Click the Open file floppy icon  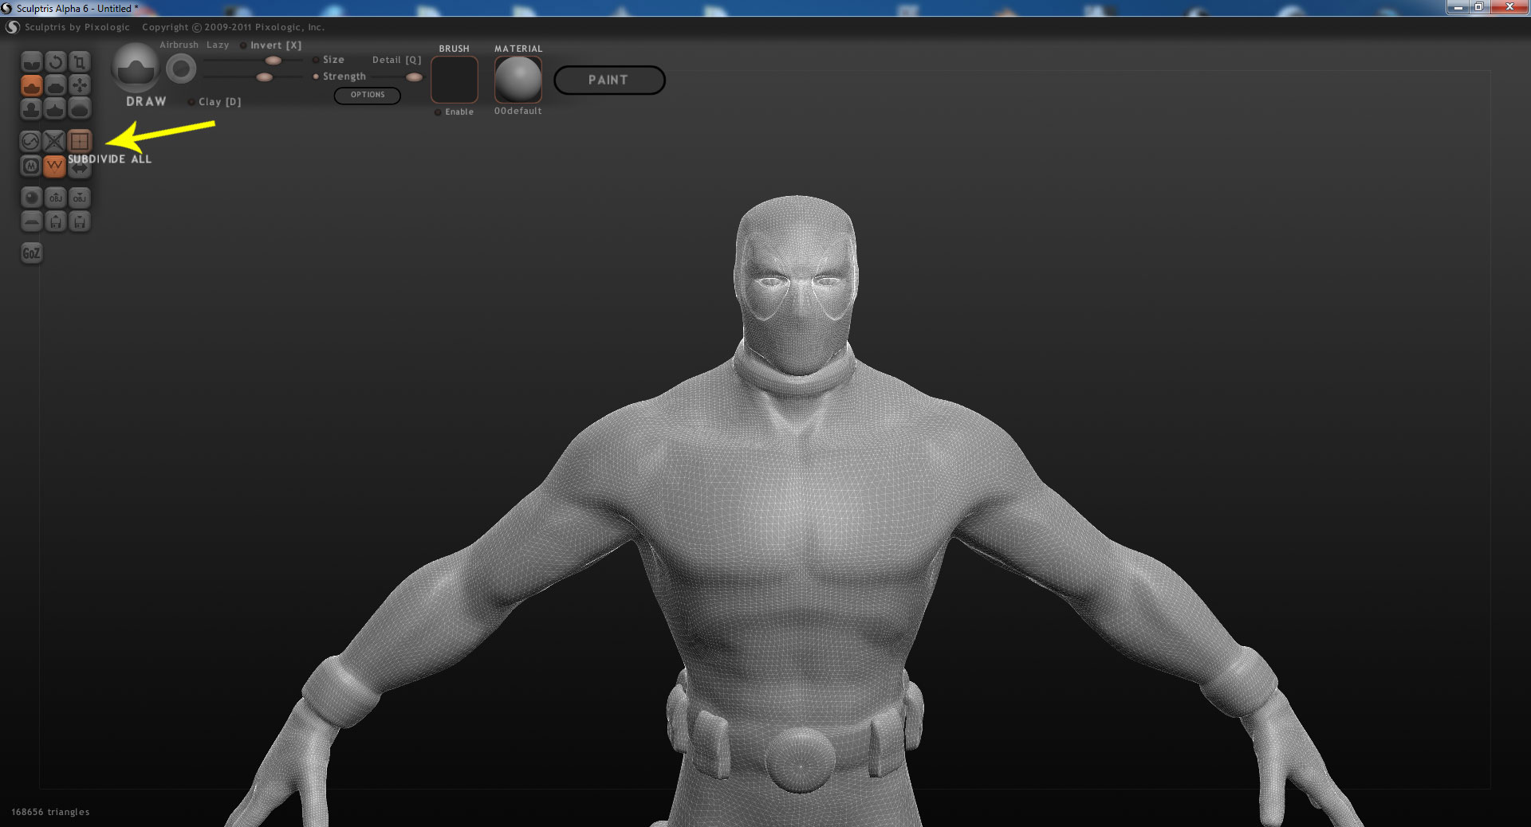pos(55,221)
